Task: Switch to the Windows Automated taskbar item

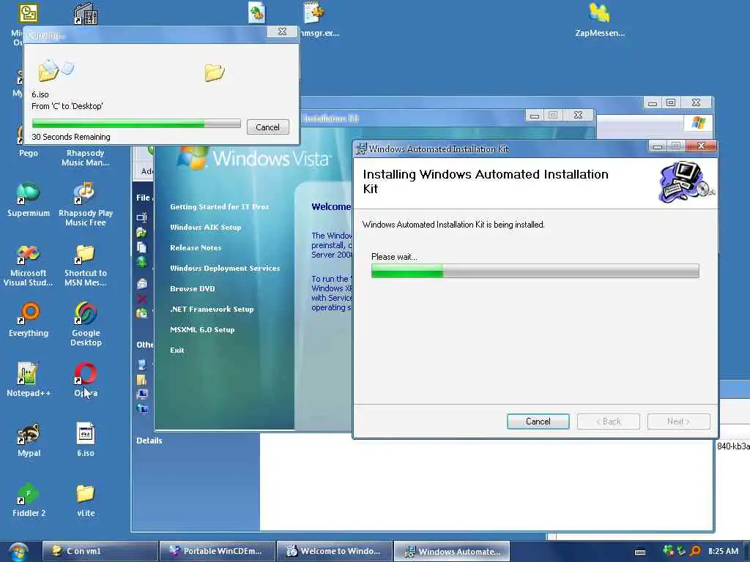Action: (451, 551)
